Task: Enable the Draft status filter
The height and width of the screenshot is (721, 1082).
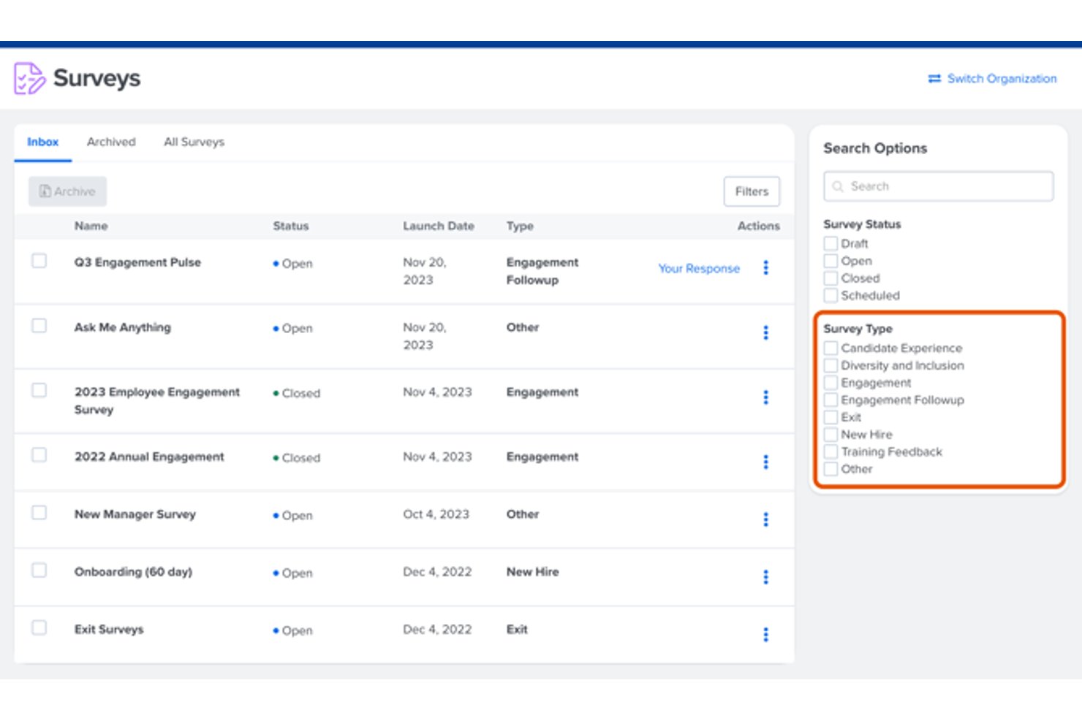Action: [x=831, y=243]
